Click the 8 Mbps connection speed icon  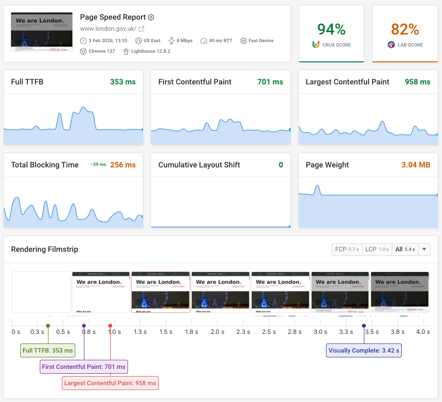click(171, 40)
